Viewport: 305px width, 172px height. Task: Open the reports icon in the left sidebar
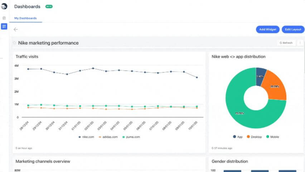coord(4,18)
